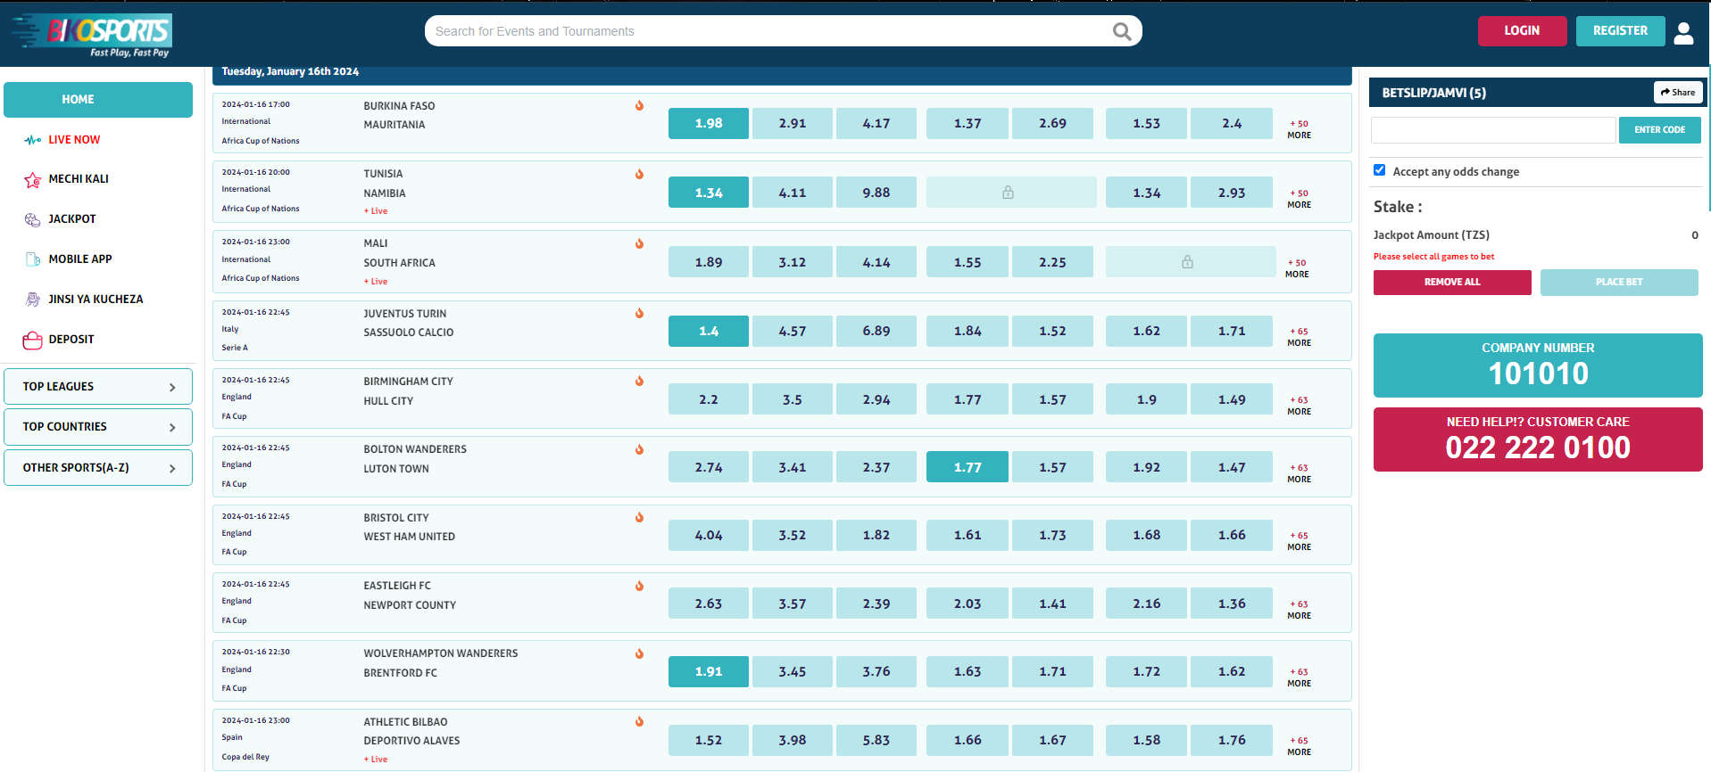Screen dimensions: 1711x772
Task: Select 5.83 odds for Deportivo Alaves
Action: [x=876, y=740]
